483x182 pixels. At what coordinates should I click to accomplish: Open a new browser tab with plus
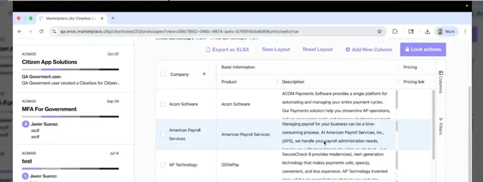[113, 18]
